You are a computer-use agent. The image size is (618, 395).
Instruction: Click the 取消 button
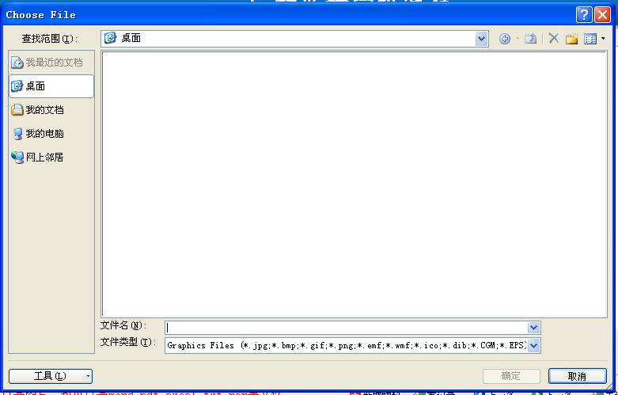[577, 376]
